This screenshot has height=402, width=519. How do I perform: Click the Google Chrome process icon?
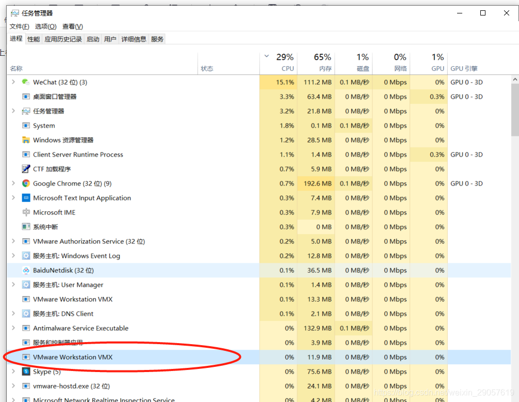(26, 183)
